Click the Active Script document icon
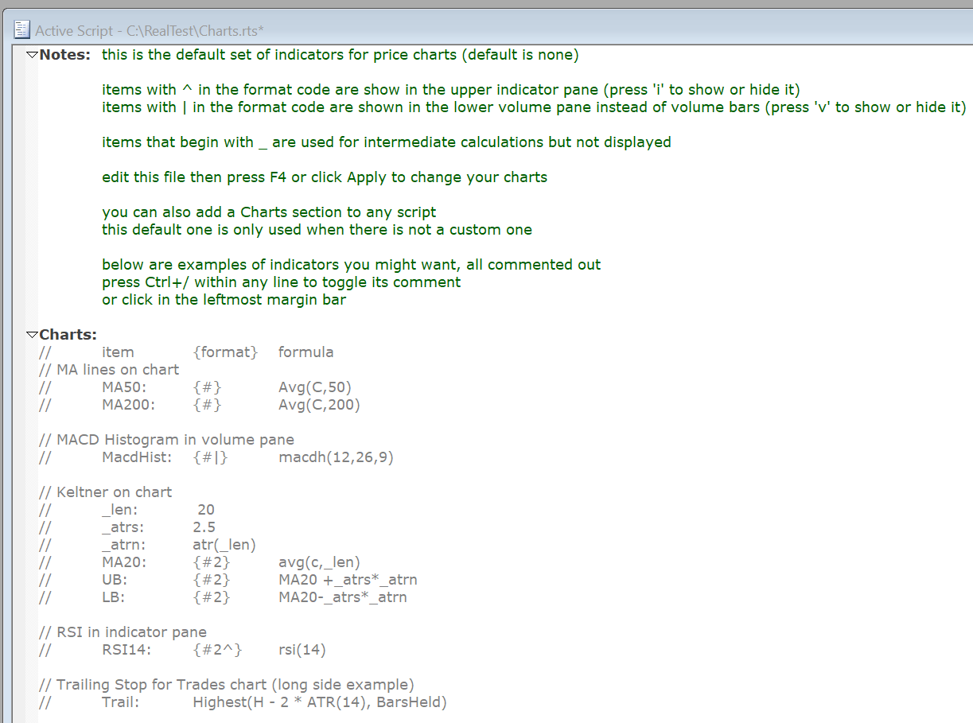Screen dimensions: 973x723 pos(22,30)
